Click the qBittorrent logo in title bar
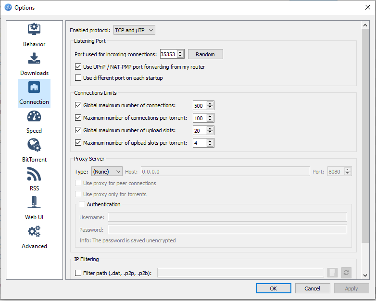 click(x=8, y=7)
